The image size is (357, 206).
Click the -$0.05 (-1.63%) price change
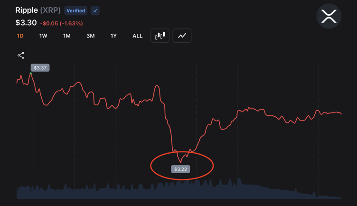(x=61, y=23)
